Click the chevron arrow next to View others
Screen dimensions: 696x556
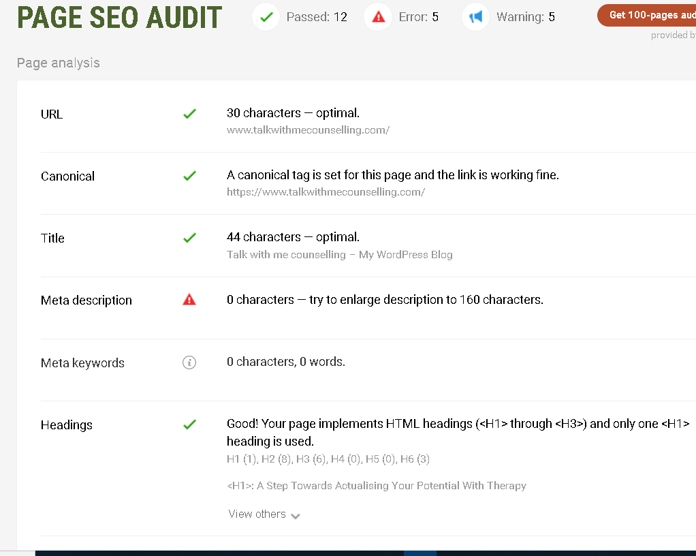pyautogui.click(x=296, y=516)
